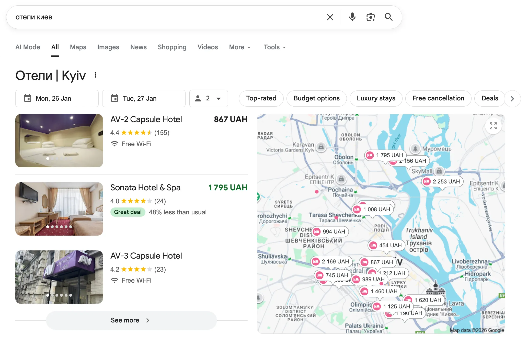Expand the map to fullscreen
Image resolution: width=527 pixels, height=347 pixels.
click(x=493, y=126)
